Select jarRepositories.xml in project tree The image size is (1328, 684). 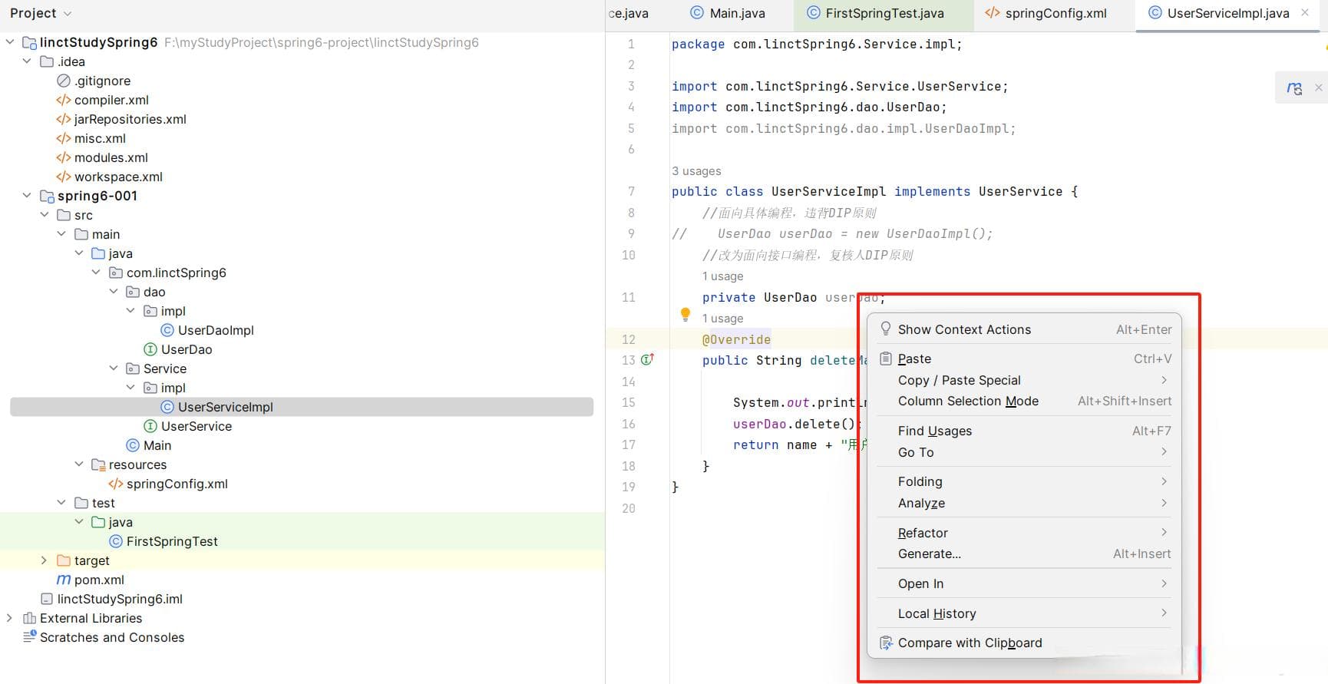tap(130, 119)
